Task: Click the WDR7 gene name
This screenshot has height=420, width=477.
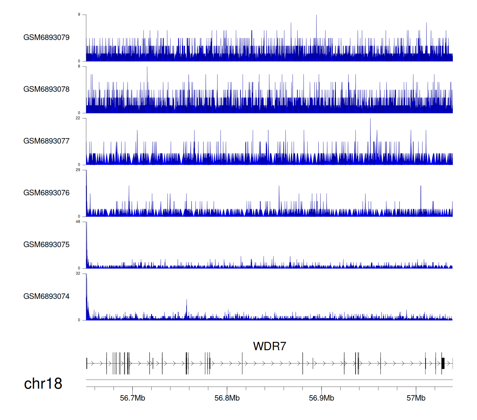Action: [269, 346]
